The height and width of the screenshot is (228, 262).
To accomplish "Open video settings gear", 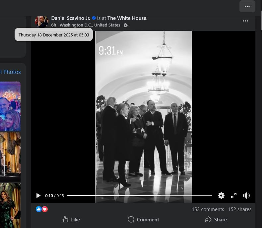I will click(x=221, y=196).
